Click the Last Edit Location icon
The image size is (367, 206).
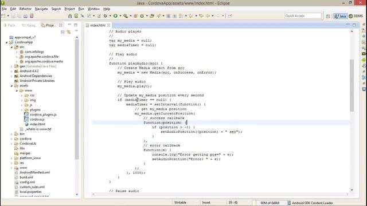pos(201,16)
